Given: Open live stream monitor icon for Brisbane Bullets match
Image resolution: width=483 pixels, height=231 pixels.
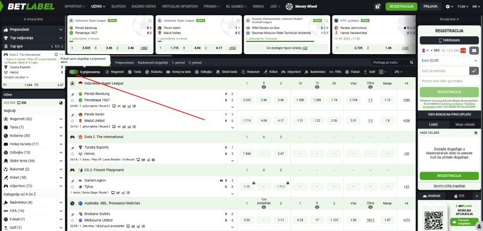Looking at the screenshot, I should tap(128, 226).
